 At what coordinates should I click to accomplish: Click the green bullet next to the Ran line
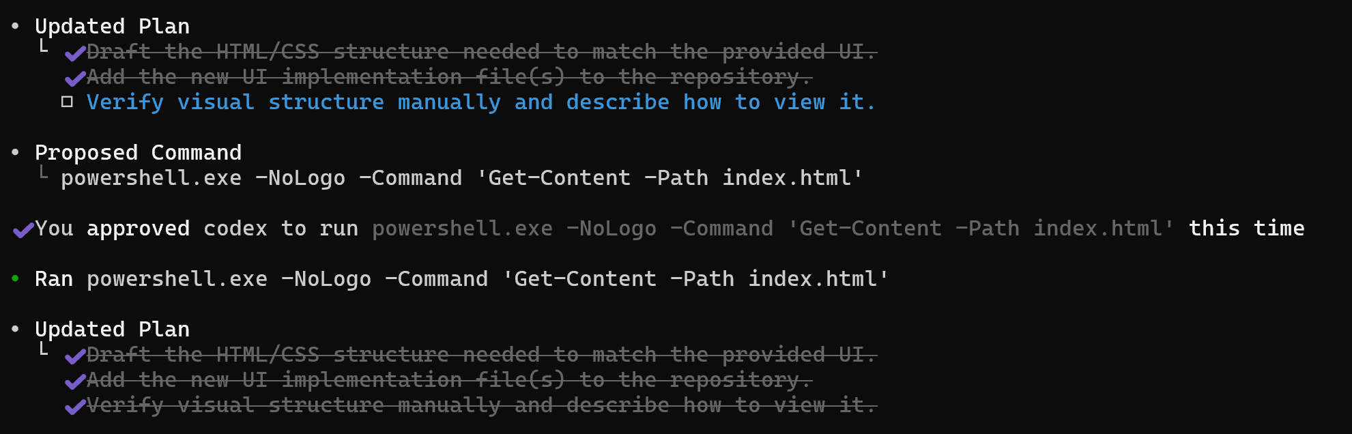point(15,278)
